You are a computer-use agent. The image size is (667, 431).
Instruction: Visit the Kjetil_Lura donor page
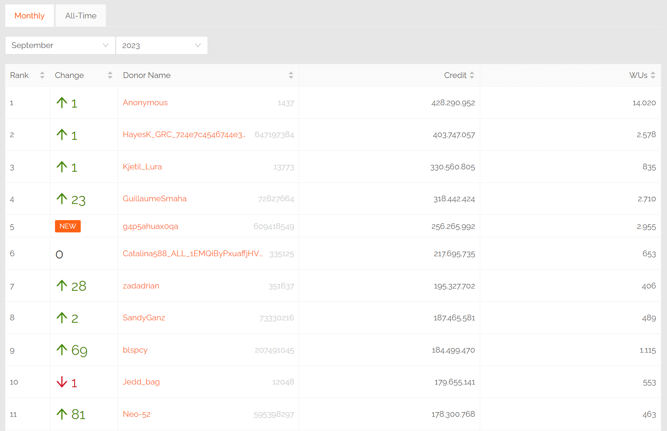pos(142,167)
